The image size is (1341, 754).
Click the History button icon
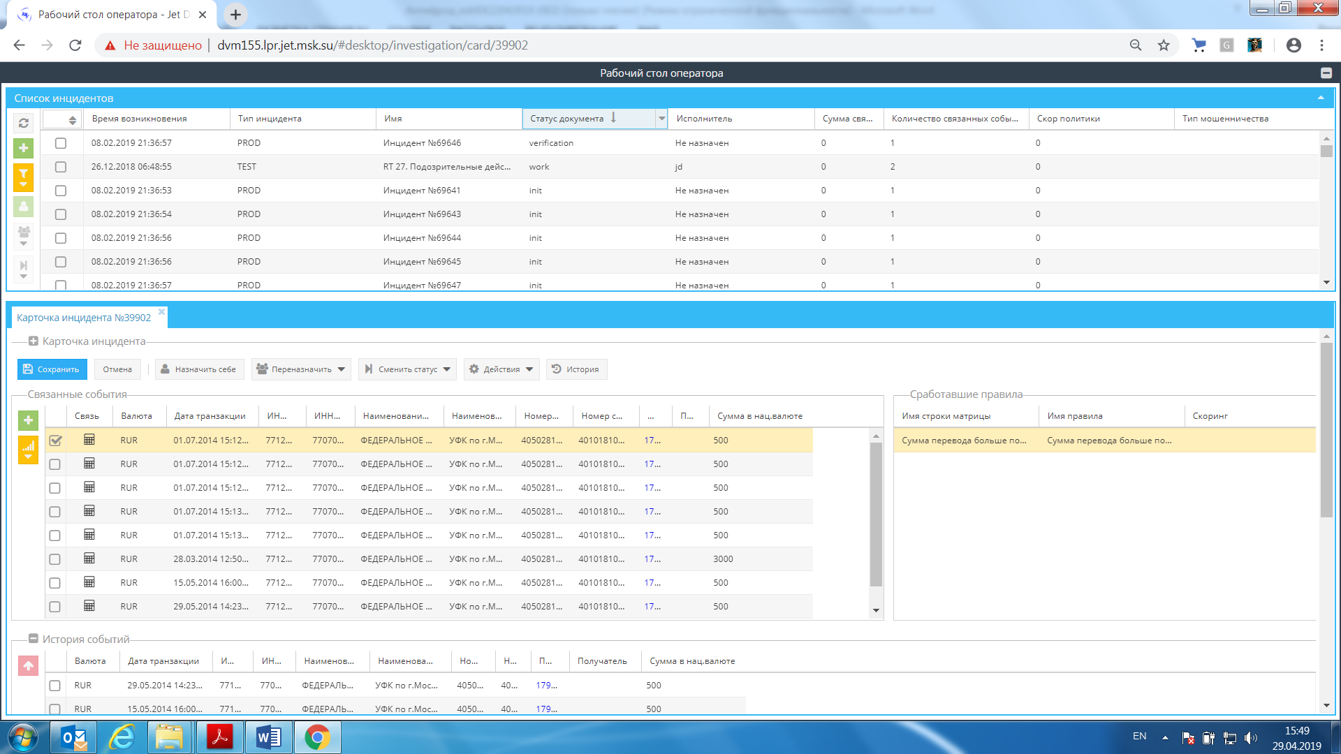click(557, 369)
